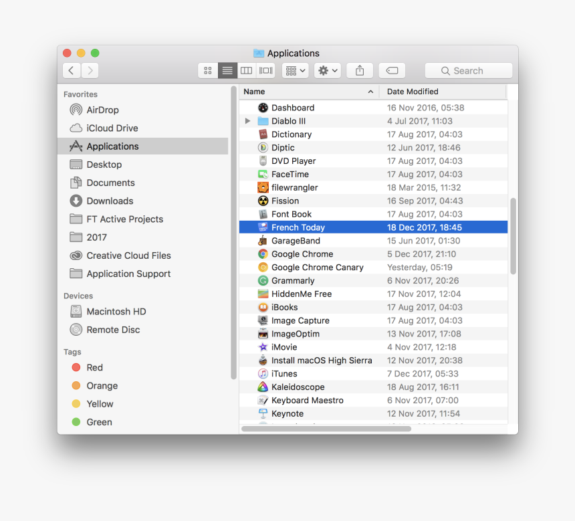Switch to Cover Flow view
575x521 pixels.
tap(266, 70)
